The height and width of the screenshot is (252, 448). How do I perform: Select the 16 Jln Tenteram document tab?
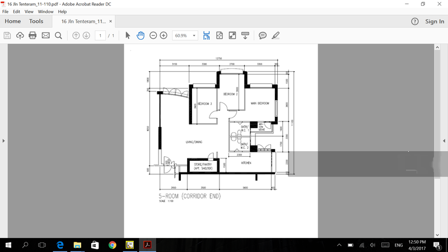83,21
